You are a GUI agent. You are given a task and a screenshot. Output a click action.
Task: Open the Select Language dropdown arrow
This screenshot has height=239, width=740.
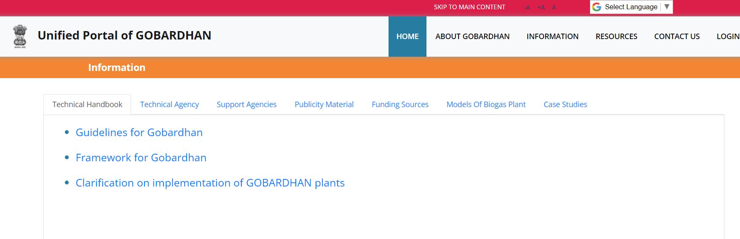(667, 7)
